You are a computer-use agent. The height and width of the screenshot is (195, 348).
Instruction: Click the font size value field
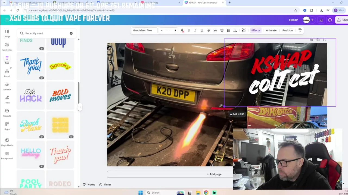point(168,30)
